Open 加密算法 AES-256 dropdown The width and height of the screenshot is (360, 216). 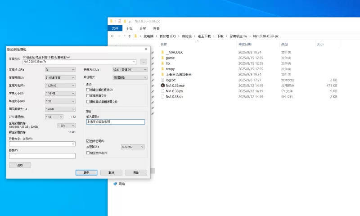133,147
